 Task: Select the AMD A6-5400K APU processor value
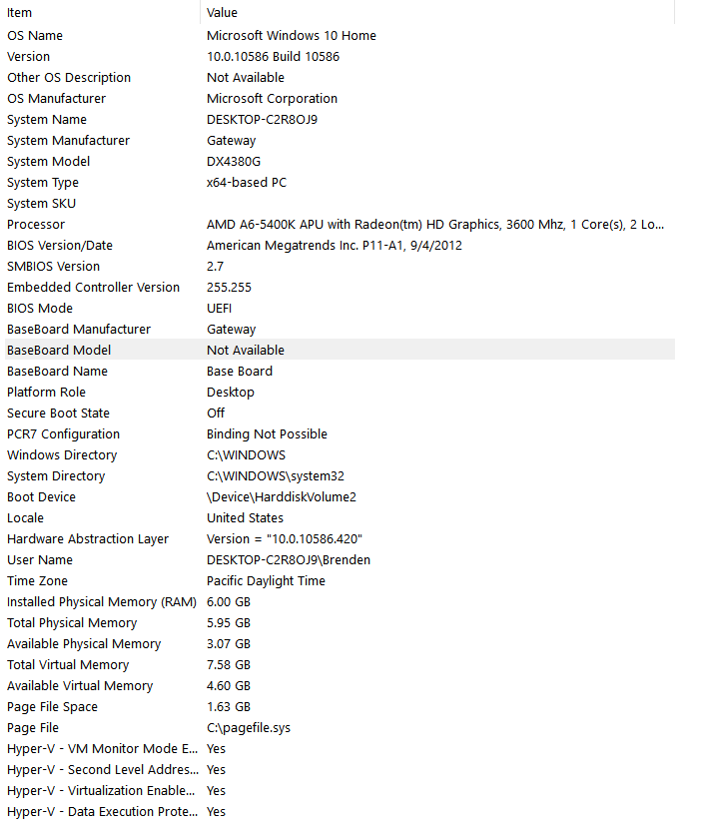click(x=435, y=225)
